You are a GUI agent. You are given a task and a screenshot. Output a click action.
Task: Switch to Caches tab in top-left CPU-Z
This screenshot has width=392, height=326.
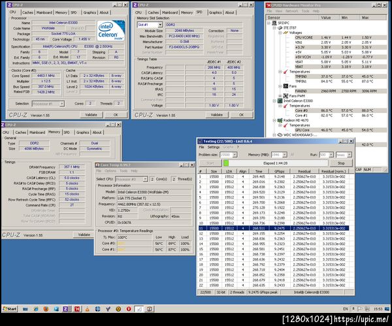(x=27, y=12)
